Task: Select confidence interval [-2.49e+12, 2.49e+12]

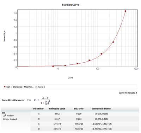Action: [102, 129]
